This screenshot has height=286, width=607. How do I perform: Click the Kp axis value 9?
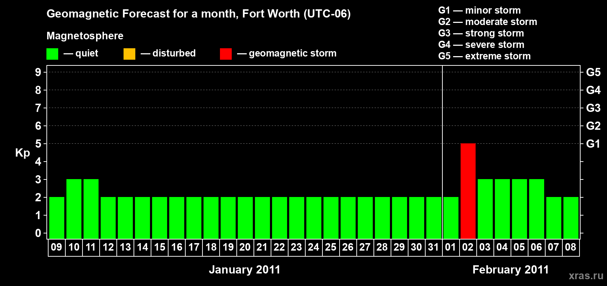click(38, 72)
